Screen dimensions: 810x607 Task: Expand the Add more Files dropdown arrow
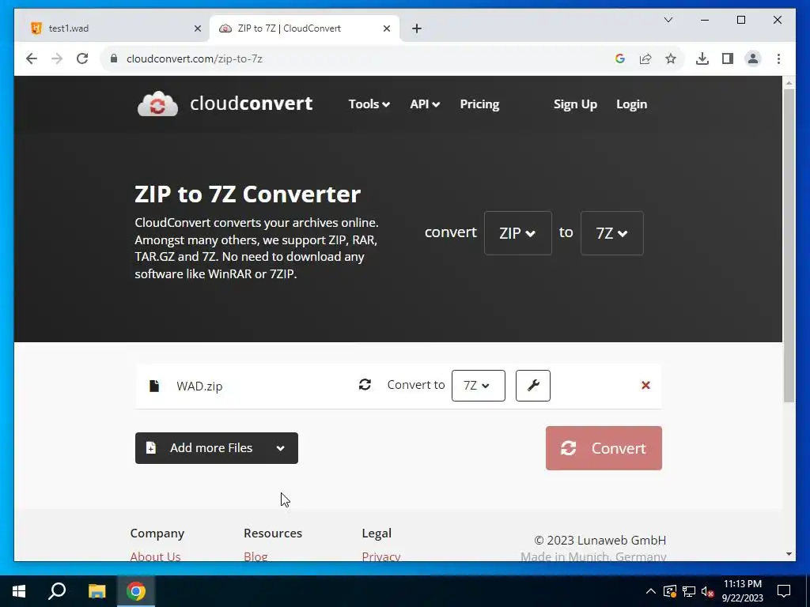point(281,448)
